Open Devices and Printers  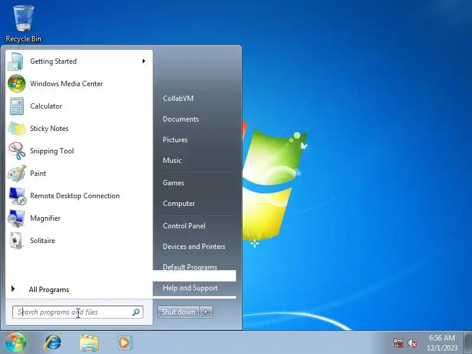[x=194, y=247]
